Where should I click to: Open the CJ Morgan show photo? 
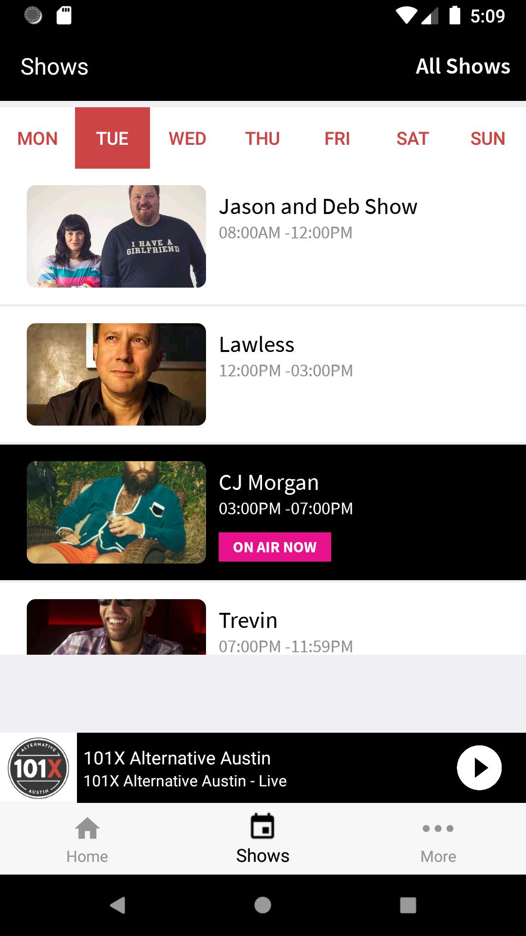click(116, 512)
